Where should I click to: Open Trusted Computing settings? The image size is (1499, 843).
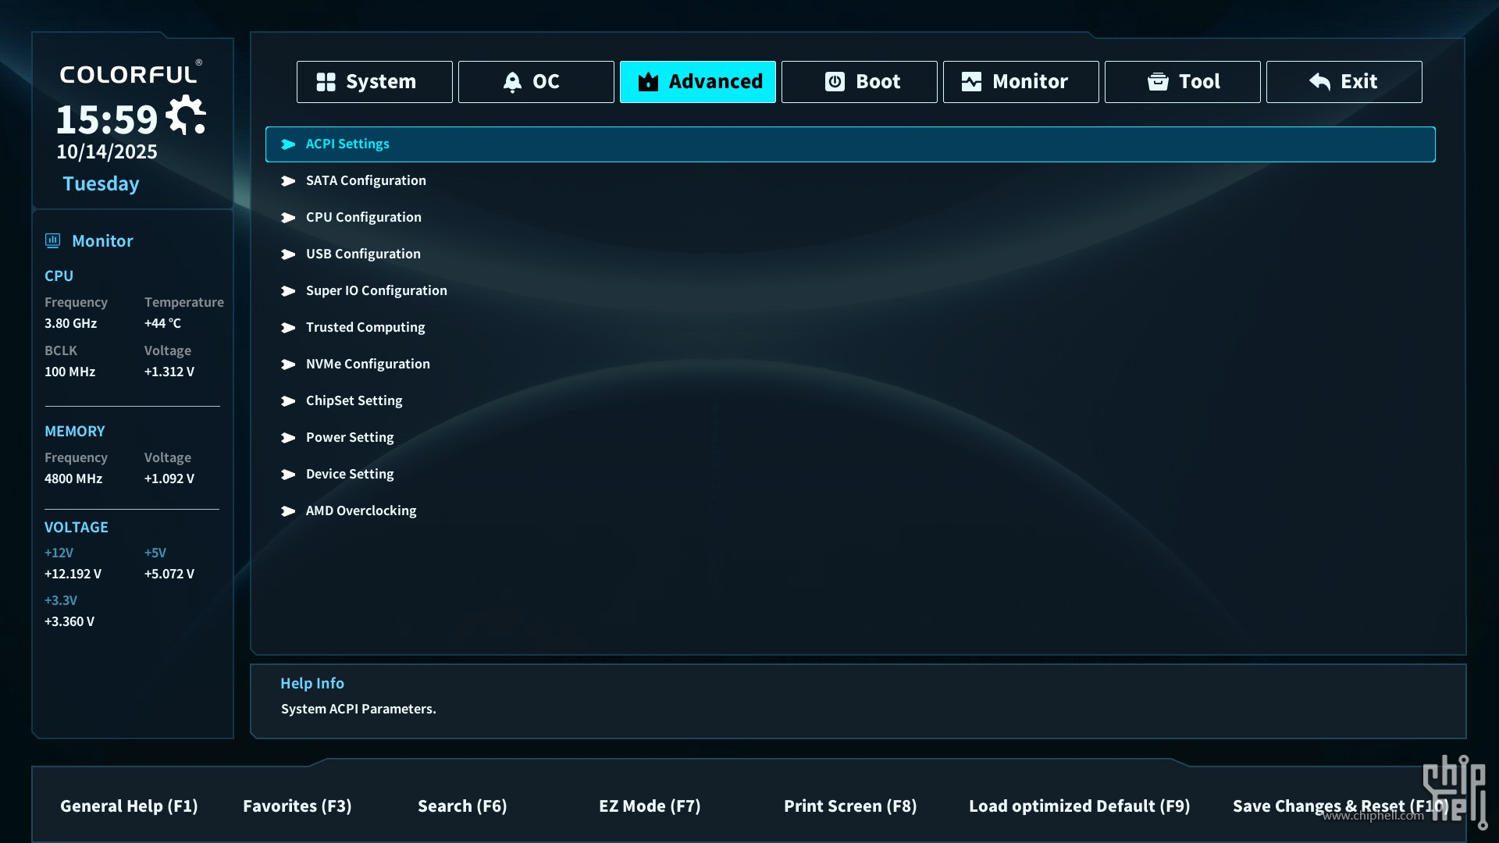point(365,327)
